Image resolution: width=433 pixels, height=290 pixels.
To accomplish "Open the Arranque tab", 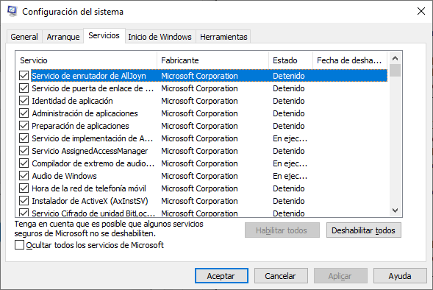I will point(63,37).
